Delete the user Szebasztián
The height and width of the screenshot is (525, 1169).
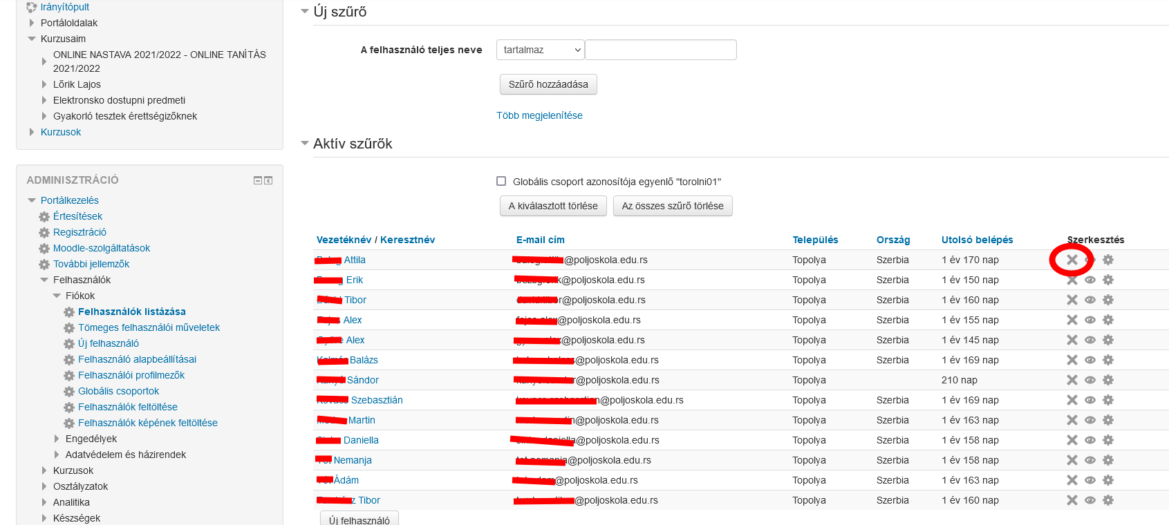click(1072, 400)
